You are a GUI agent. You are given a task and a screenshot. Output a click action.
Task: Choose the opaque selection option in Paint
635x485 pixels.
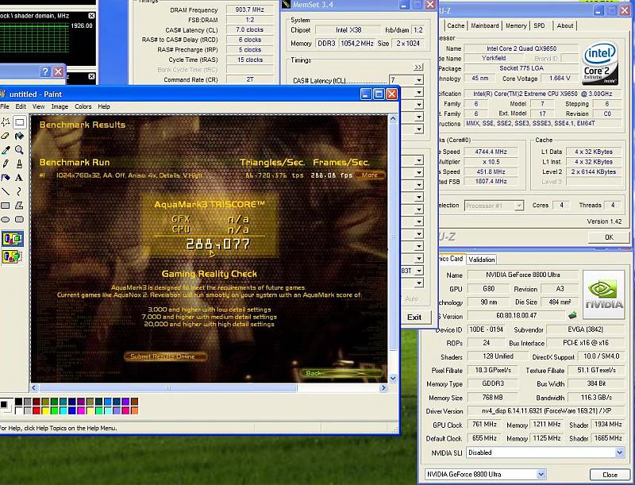tap(13, 239)
